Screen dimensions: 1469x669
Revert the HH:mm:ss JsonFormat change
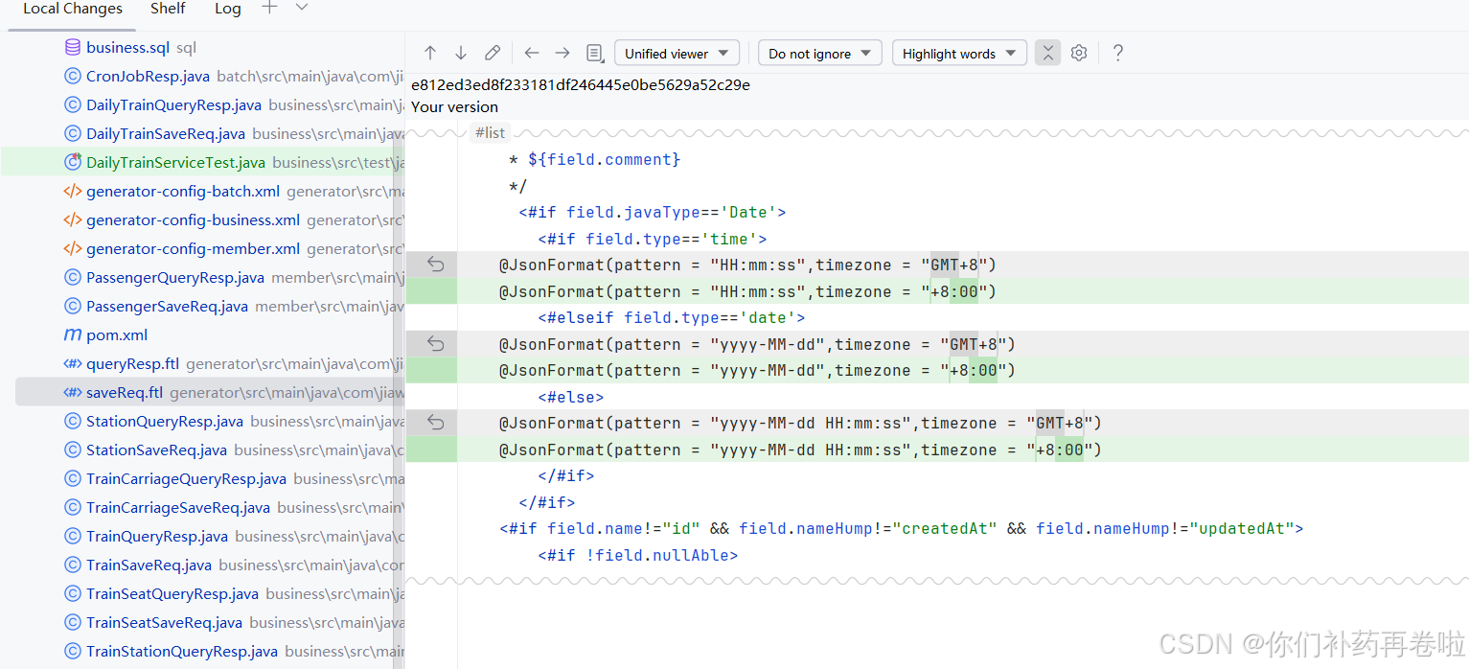[436, 264]
